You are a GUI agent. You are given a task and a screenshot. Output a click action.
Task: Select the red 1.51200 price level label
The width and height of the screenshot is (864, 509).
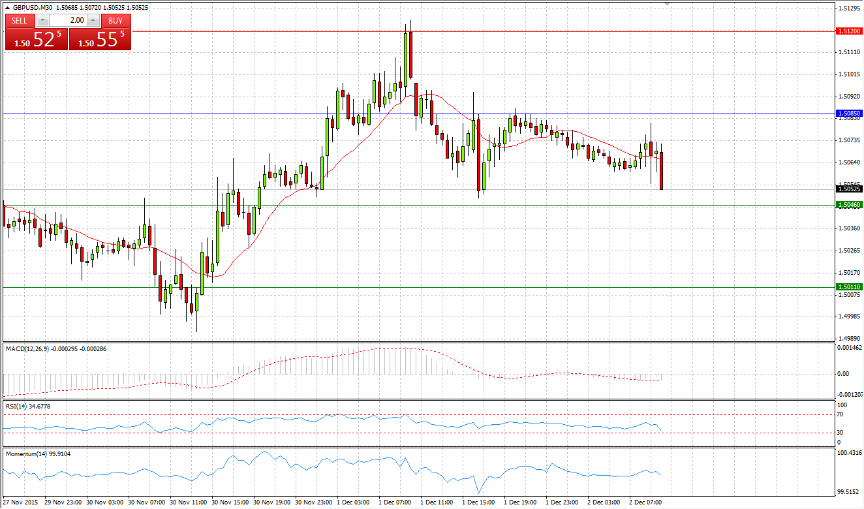click(850, 31)
